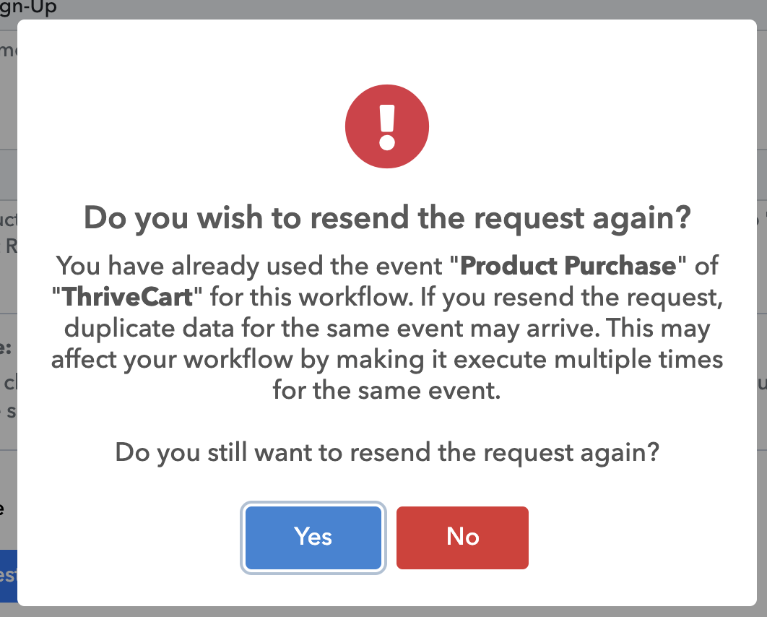
Task: Click the bold "Product Purchase" event name
Action: tap(568, 266)
